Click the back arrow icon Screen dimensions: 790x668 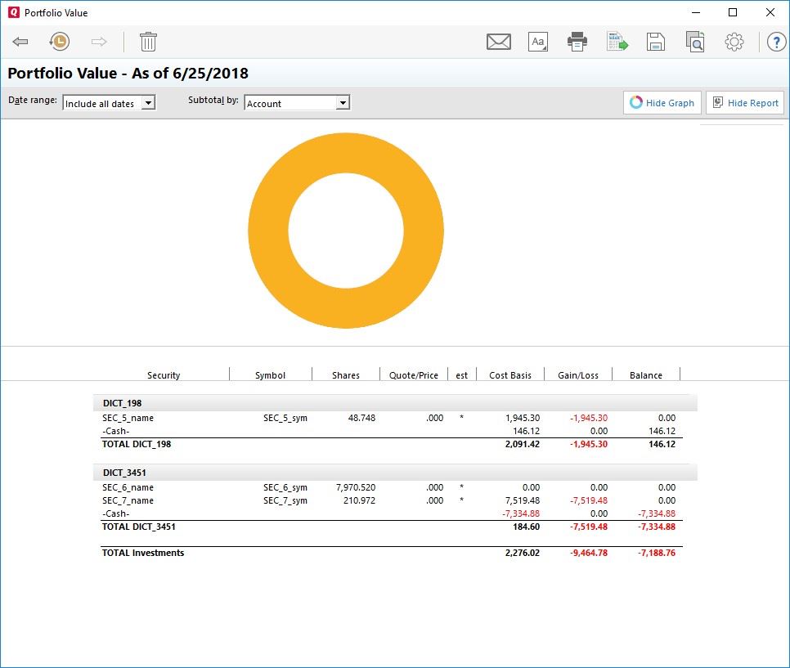click(x=20, y=42)
